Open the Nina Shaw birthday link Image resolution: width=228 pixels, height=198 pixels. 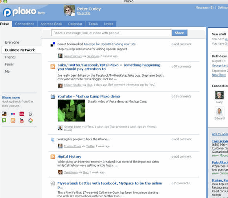219,75
